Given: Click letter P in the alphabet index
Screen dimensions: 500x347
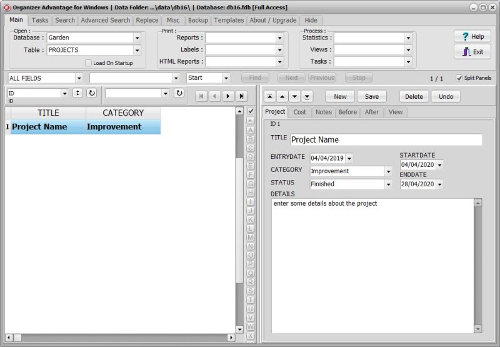Looking at the screenshot, I should [x=251, y=264].
